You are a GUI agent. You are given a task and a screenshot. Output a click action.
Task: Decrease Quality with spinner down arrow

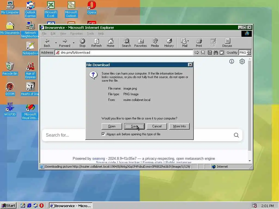pyautogui.click(x=249, y=54)
